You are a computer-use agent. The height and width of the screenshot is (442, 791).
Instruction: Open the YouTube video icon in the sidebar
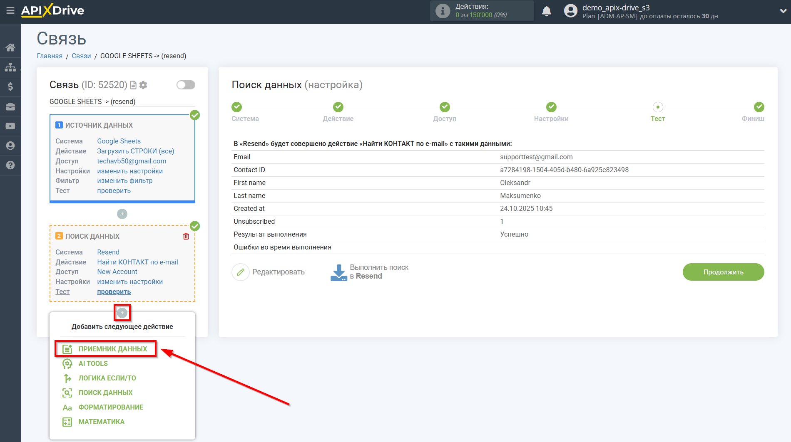pyautogui.click(x=10, y=126)
